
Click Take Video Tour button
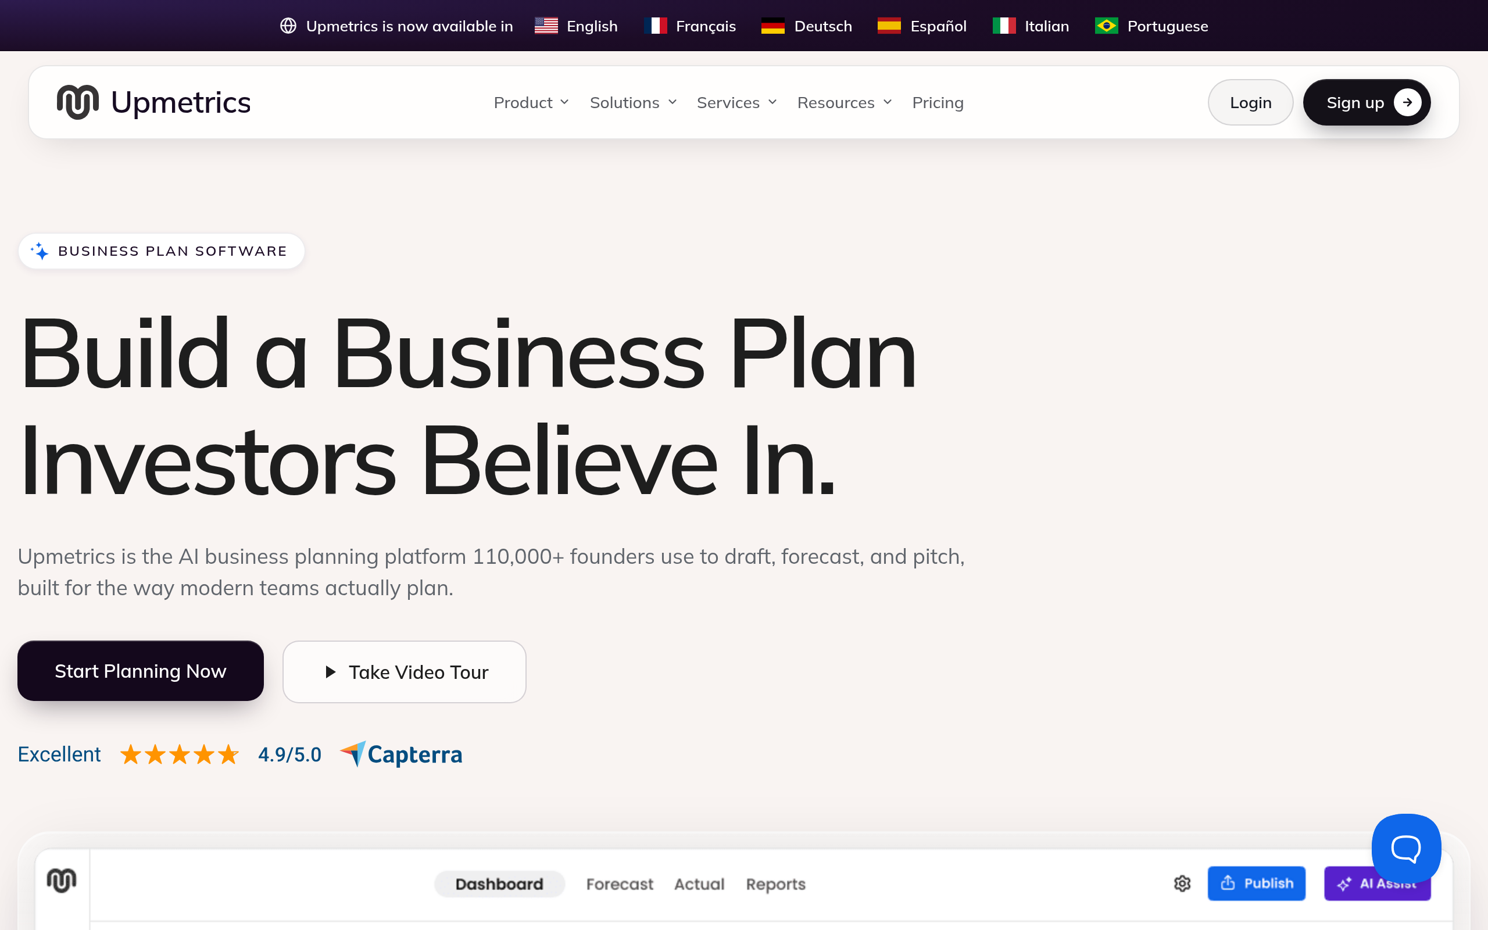click(x=405, y=672)
